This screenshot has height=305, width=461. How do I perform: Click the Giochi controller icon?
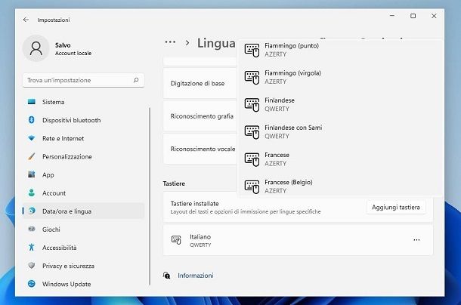click(x=32, y=229)
